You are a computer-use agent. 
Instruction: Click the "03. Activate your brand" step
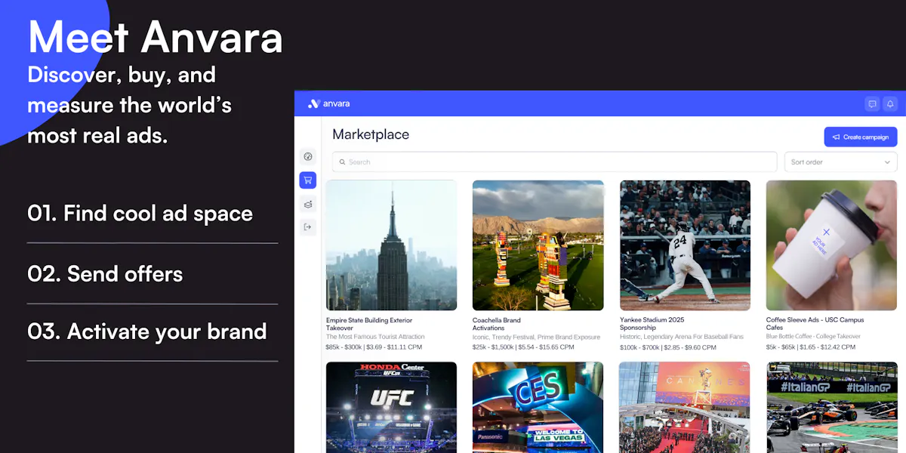pos(147,331)
